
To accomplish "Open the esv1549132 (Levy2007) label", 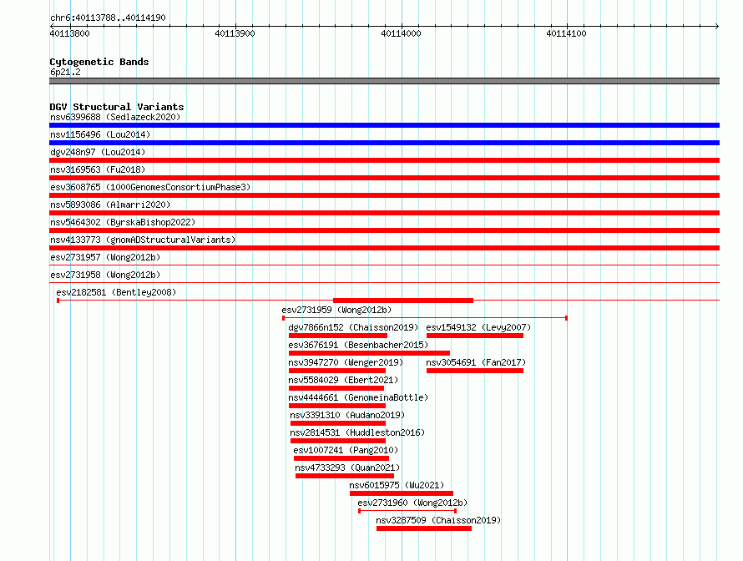I will tap(478, 327).
